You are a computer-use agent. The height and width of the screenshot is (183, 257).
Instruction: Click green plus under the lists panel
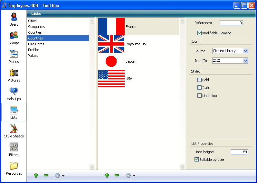tap(36, 175)
